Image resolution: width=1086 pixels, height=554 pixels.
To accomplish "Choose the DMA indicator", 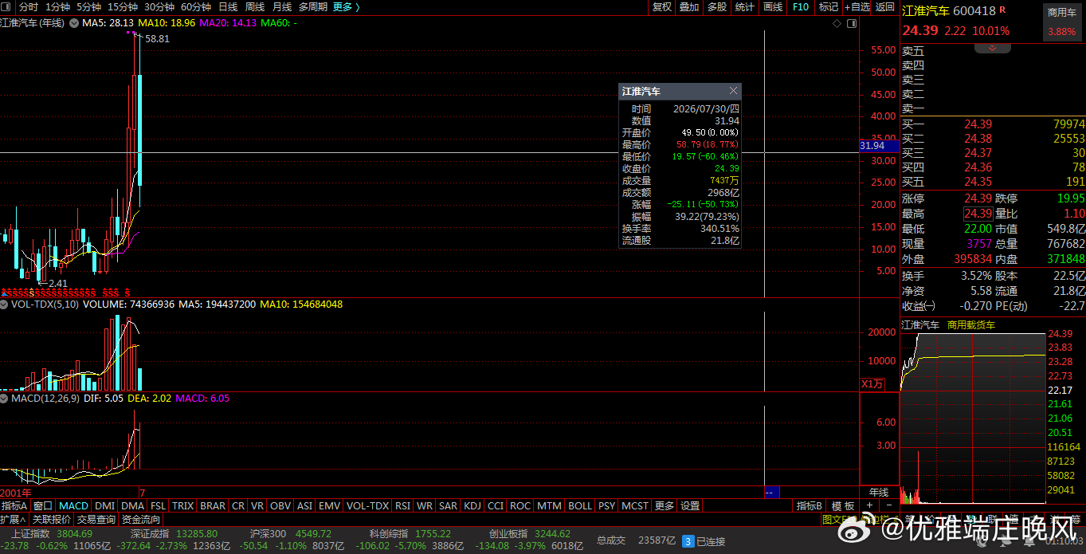I will pyautogui.click(x=132, y=505).
